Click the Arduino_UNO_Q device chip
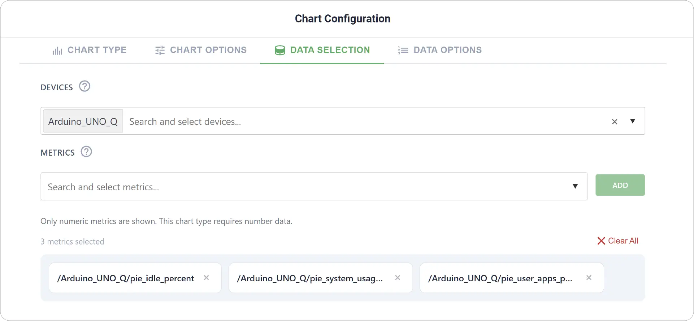This screenshot has height=321, width=694. click(83, 121)
